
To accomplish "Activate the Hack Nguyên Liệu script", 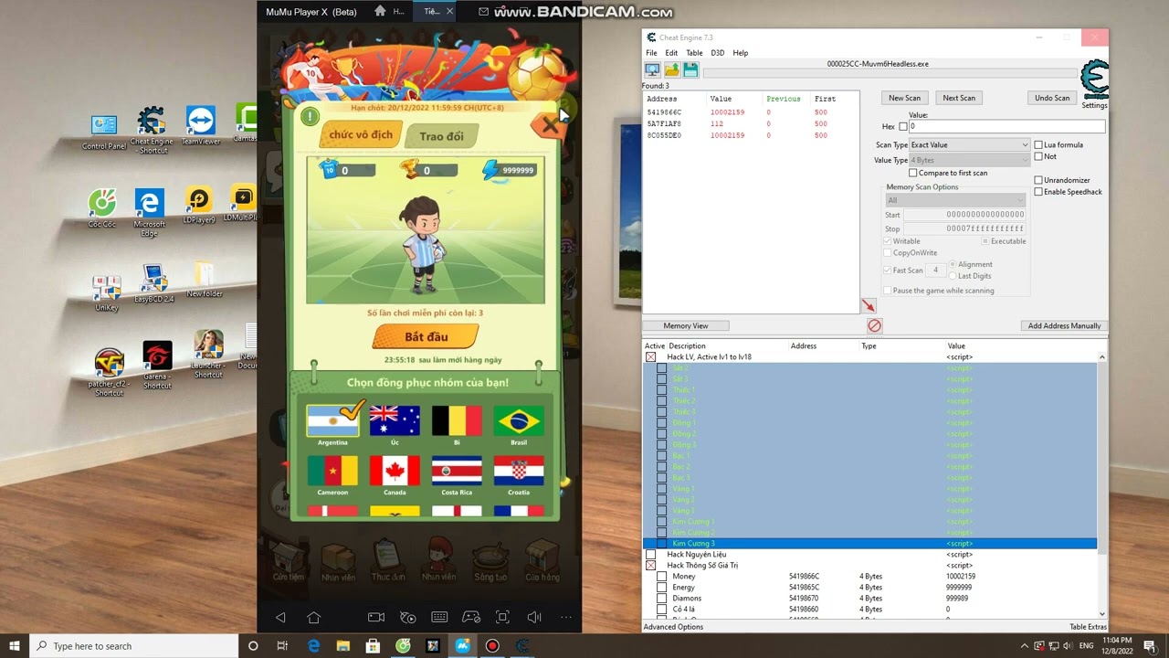I will tap(650, 555).
